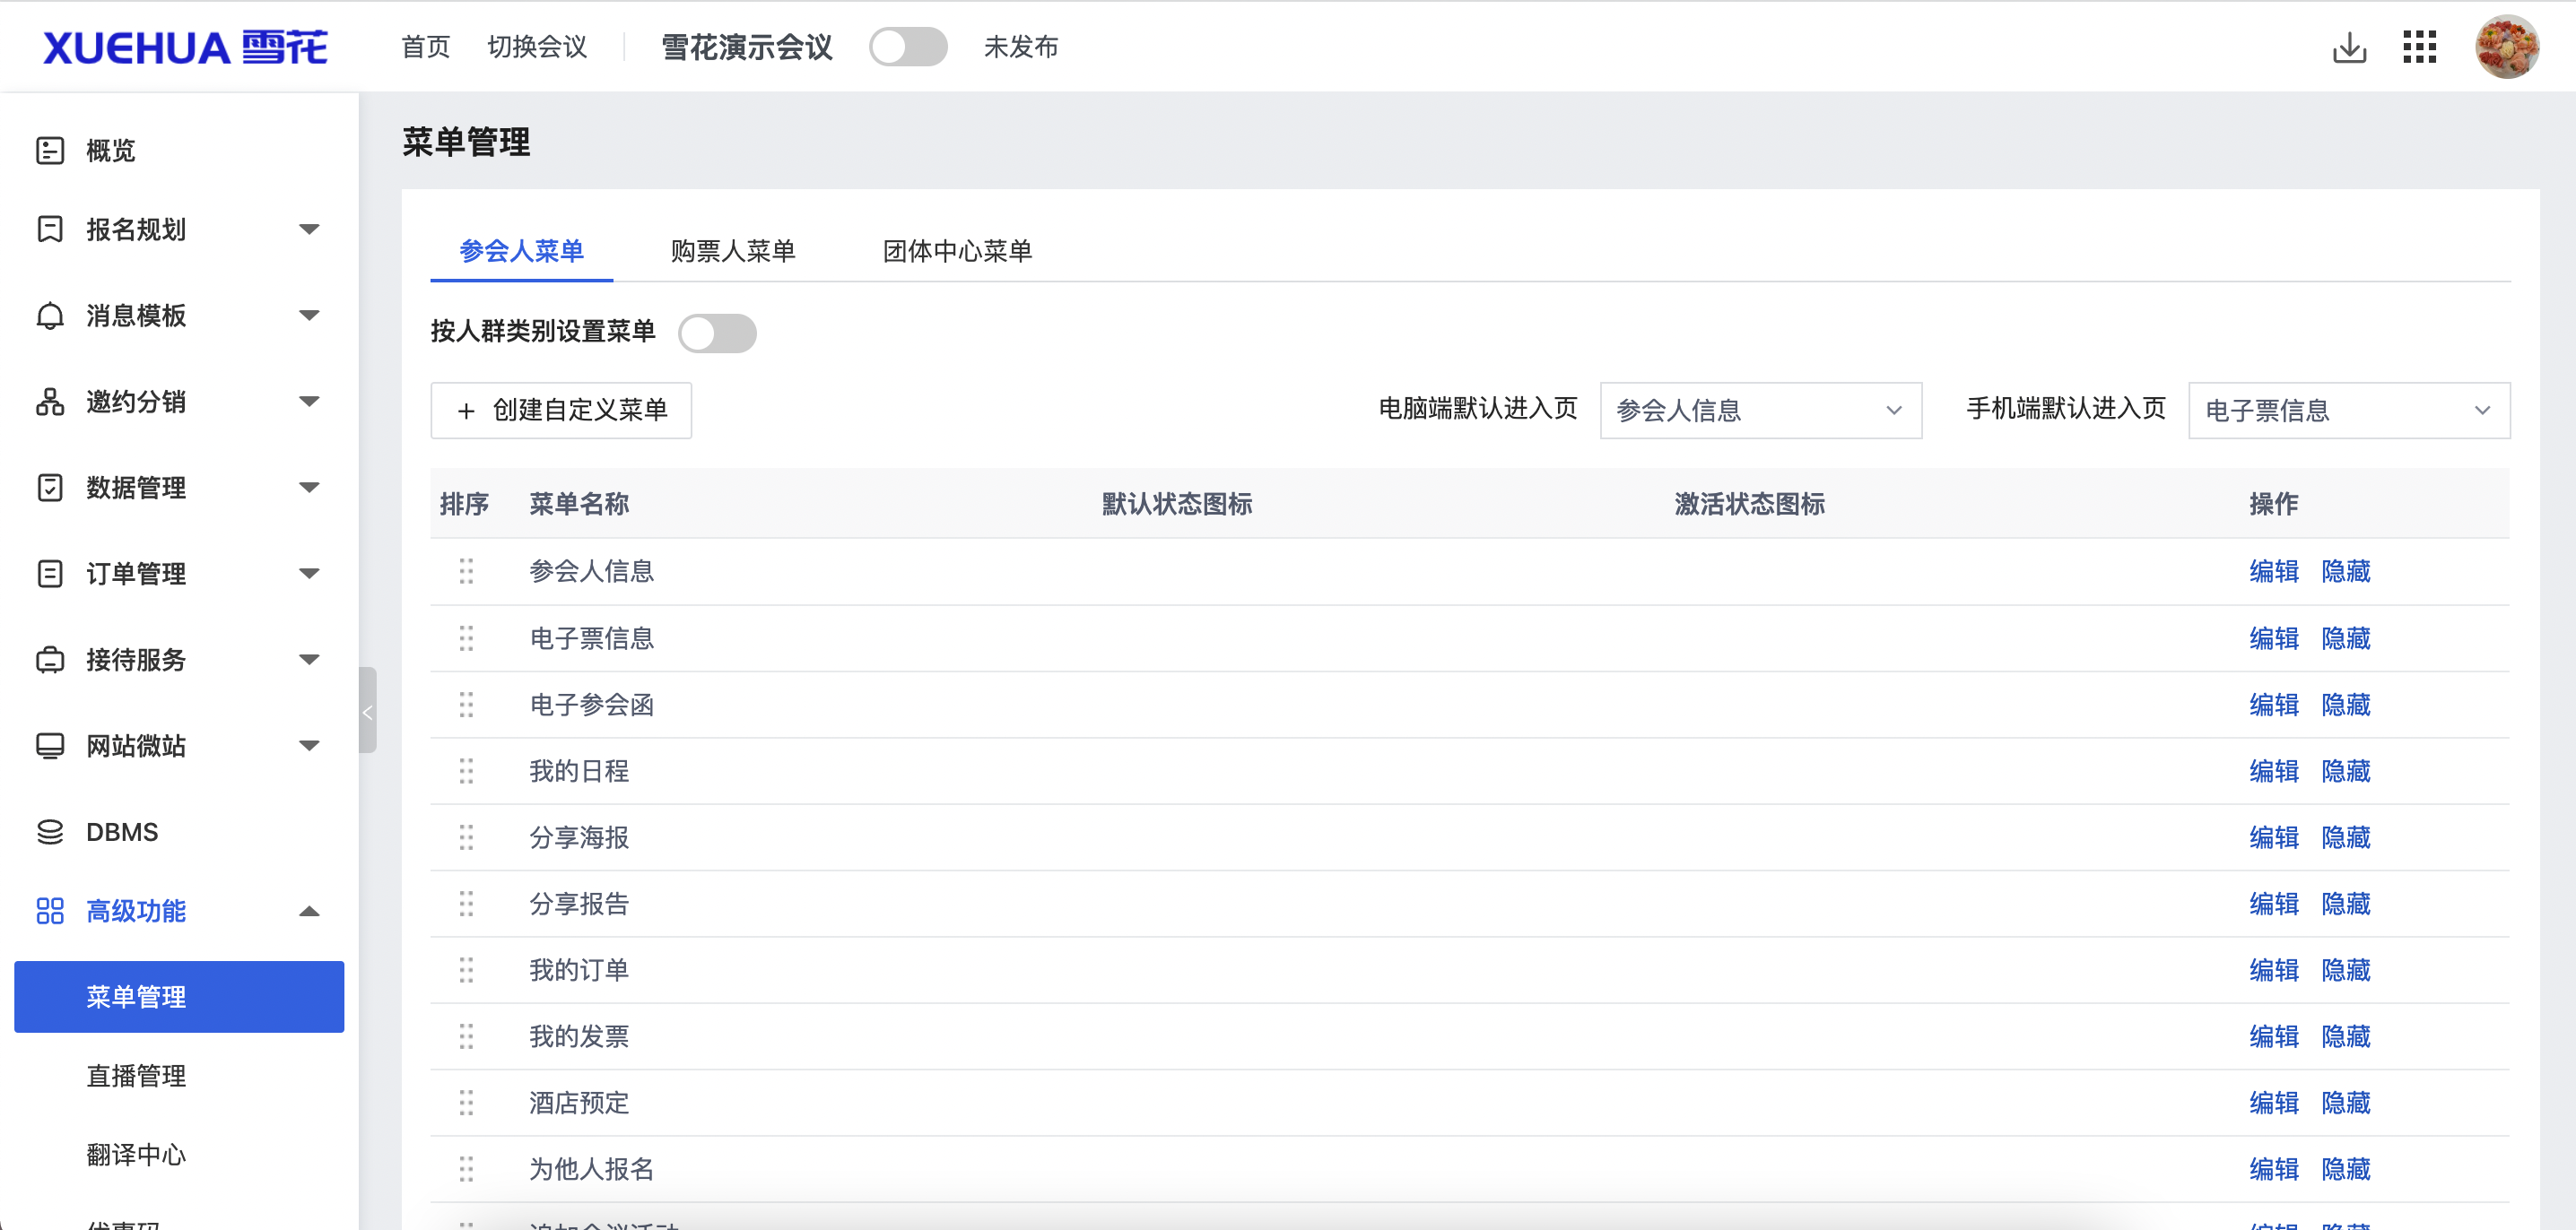The image size is (2576, 1230).
Task: Collapse the sidebar with handle
Action: 367,710
